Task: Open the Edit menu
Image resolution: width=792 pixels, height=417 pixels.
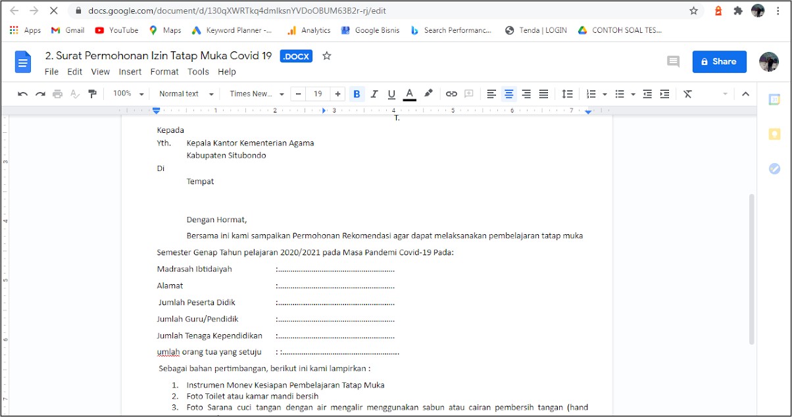Action: click(74, 72)
